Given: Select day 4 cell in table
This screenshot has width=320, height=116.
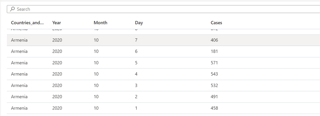Looking at the screenshot, I should 136,74.
